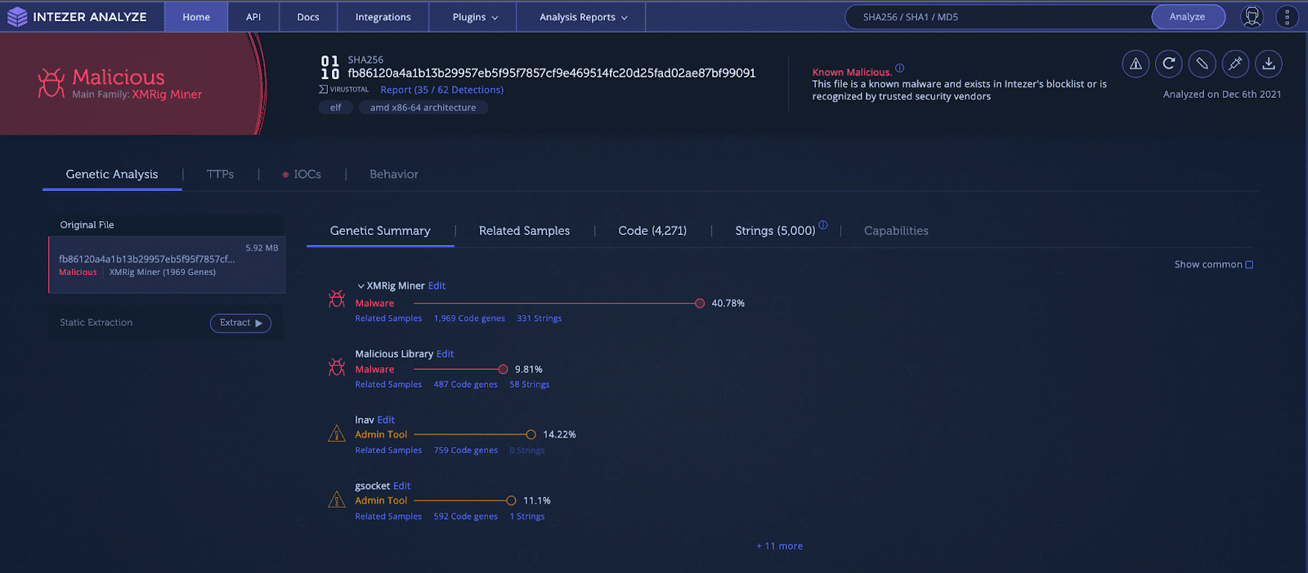Click the Extract button for static extraction
Screen dimensions: 1308x573
(240, 323)
